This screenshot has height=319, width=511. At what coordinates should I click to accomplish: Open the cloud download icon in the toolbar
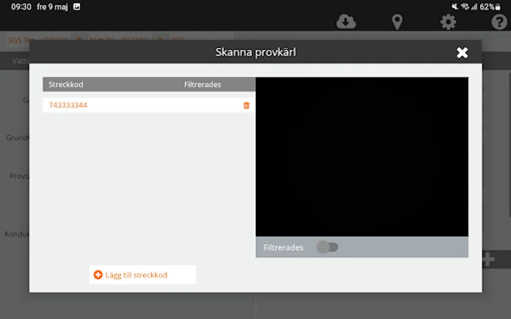tap(346, 22)
